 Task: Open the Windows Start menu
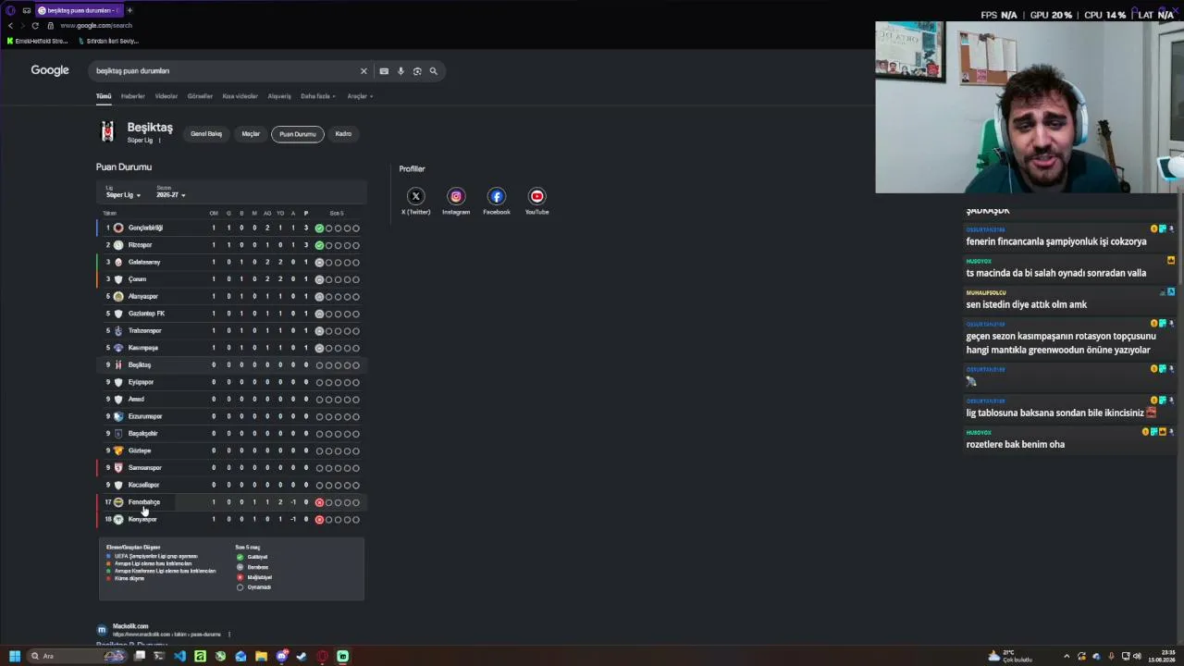pyautogui.click(x=14, y=656)
